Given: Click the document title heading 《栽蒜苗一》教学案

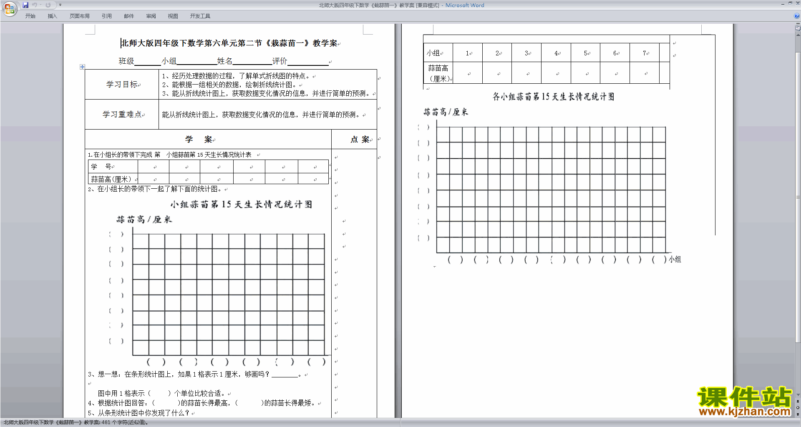Looking at the screenshot, I should click(229, 43).
